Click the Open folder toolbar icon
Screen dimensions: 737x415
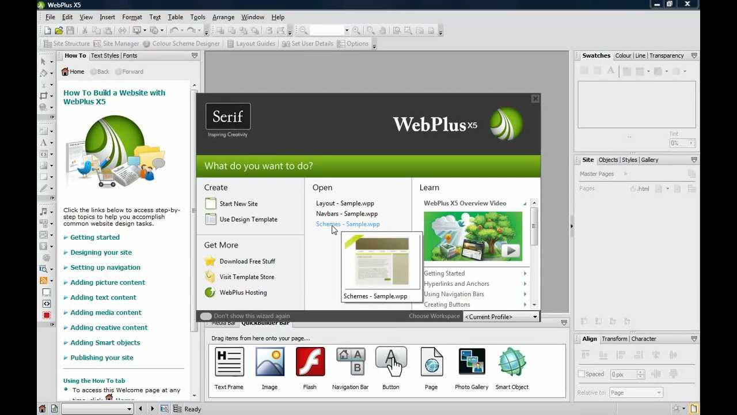59,31
